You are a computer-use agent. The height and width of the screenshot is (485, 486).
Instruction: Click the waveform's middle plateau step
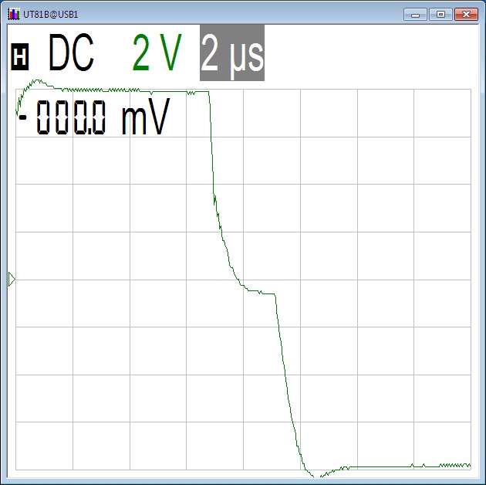pyautogui.click(x=258, y=290)
